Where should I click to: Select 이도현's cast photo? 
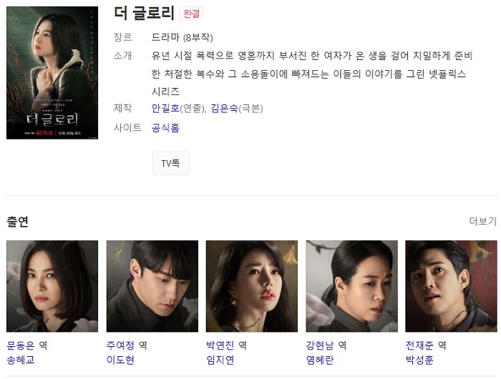click(152, 286)
